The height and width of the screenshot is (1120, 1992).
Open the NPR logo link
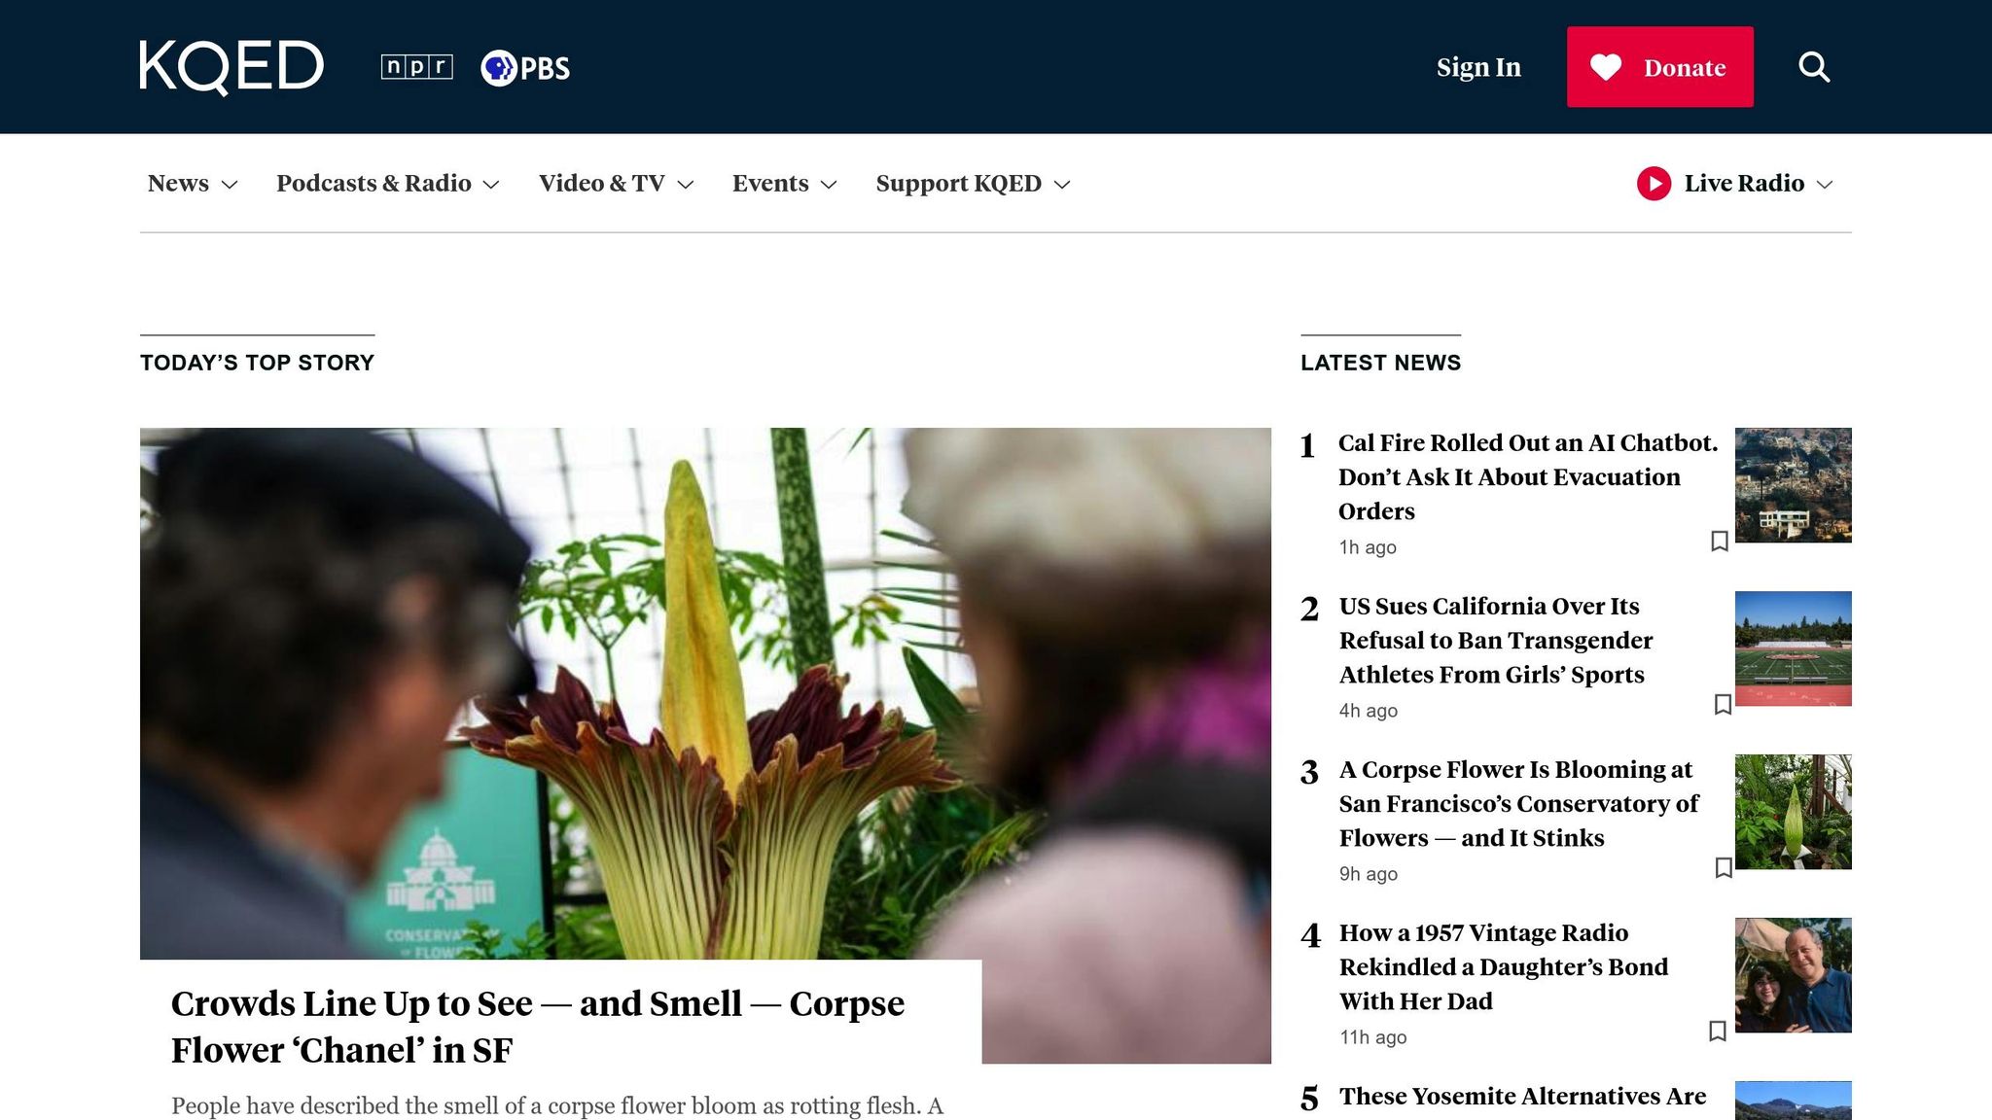tap(416, 67)
